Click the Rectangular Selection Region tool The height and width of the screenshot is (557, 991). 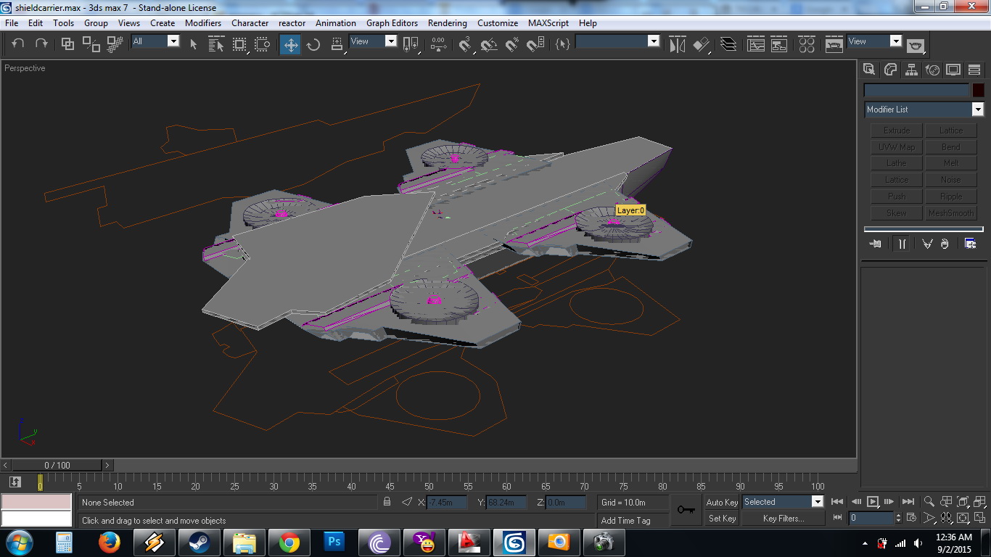point(239,44)
